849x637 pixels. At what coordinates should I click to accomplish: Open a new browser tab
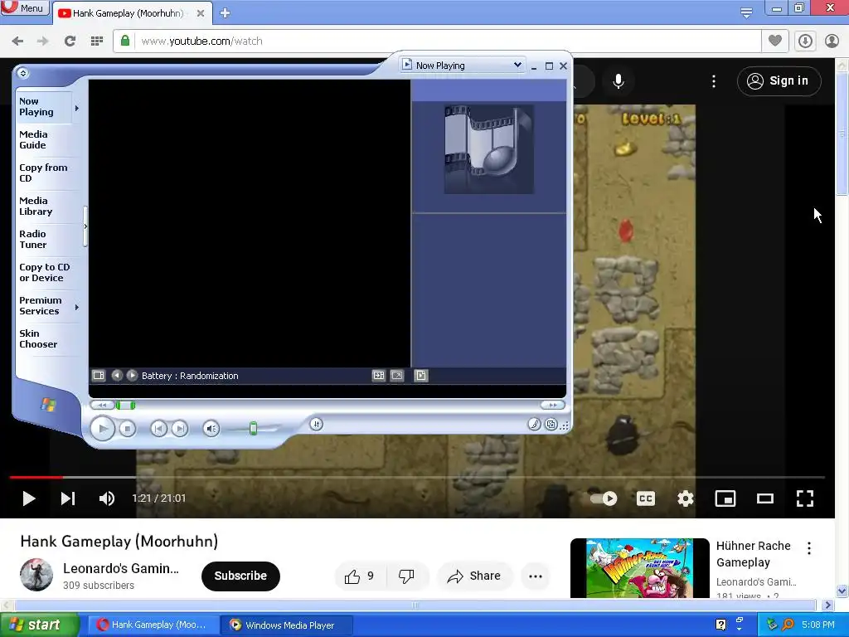point(226,13)
